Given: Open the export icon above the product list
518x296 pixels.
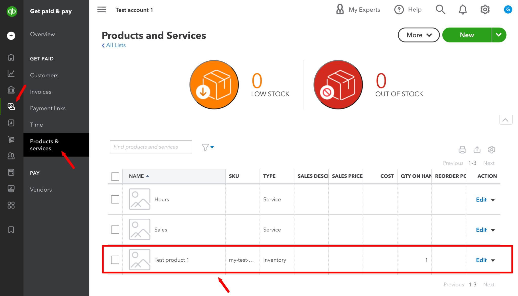Looking at the screenshot, I should point(477,149).
